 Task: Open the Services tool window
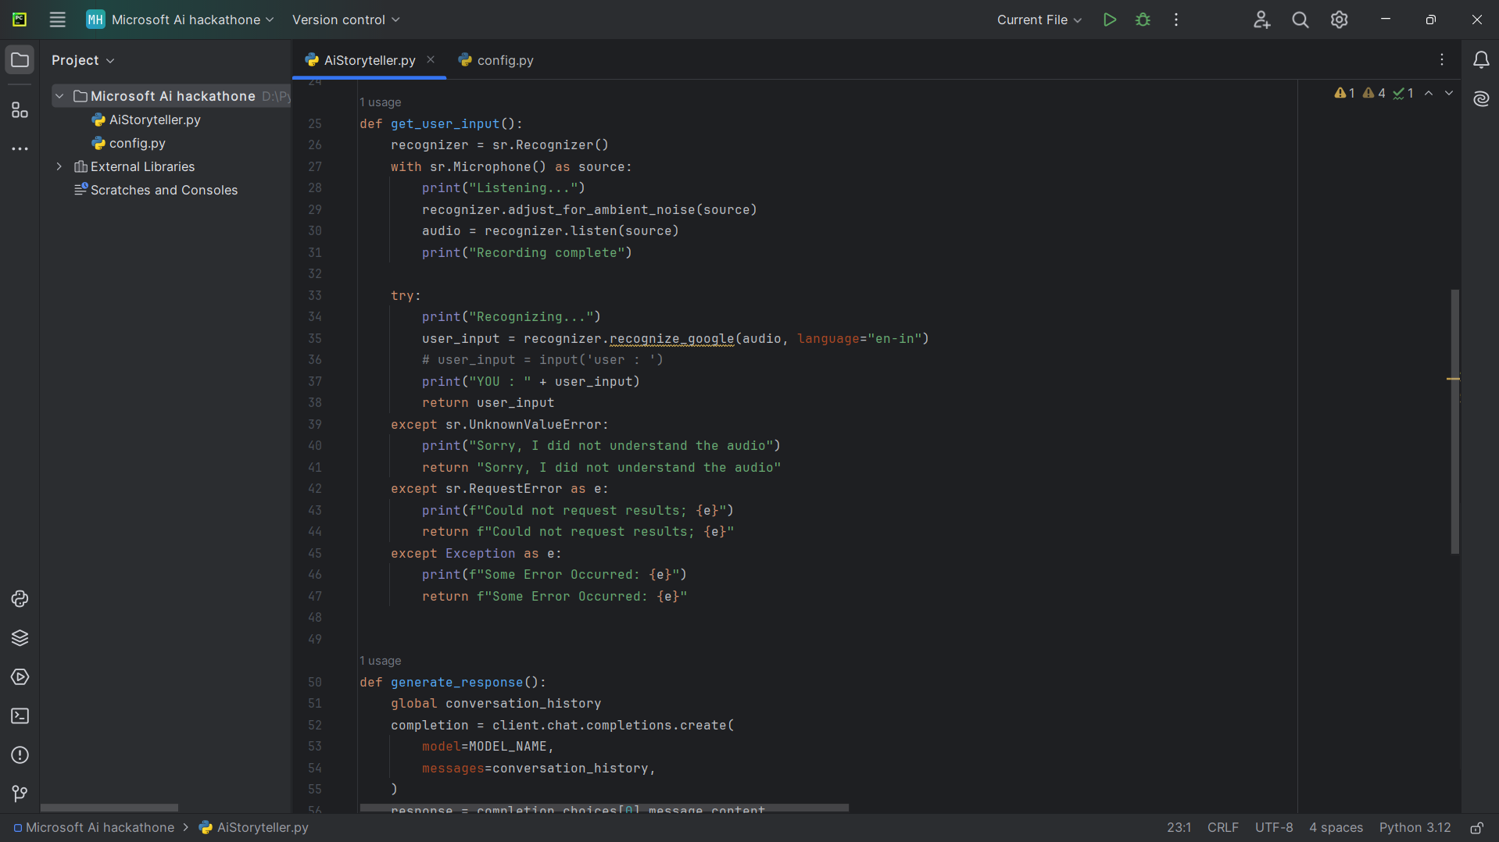point(20,677)
